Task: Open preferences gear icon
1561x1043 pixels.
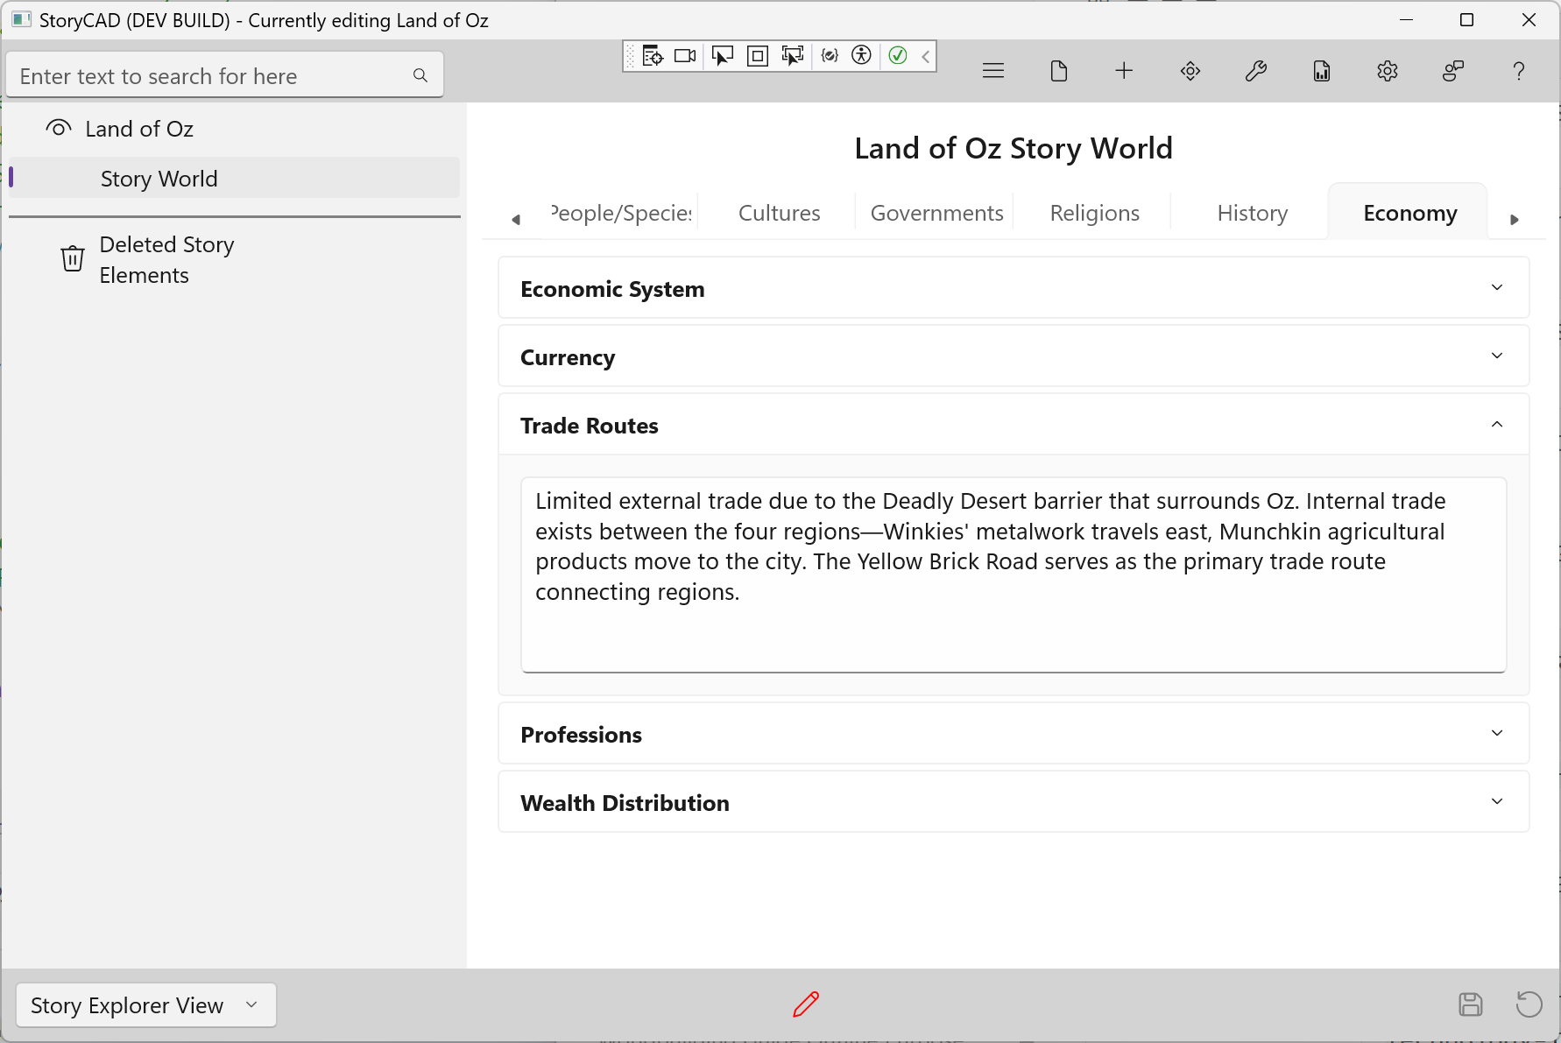Action: tap(1387, 71)
